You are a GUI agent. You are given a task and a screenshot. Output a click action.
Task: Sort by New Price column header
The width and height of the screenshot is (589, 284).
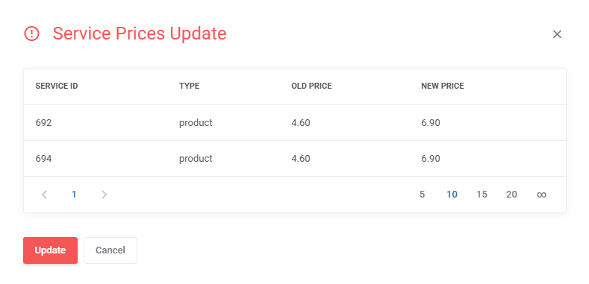click(443, 86)
